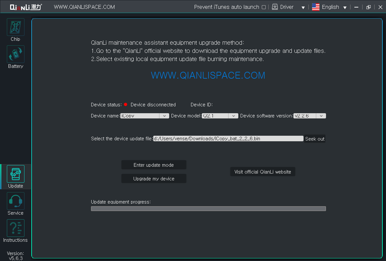Viewport: 386px width, 261px height.
Task: Close the QianLi window
Action: 380,7
